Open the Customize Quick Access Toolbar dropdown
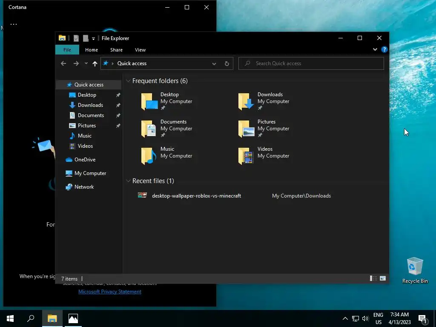436x327 pixels. pyautogui.click(x=93, y=38)
